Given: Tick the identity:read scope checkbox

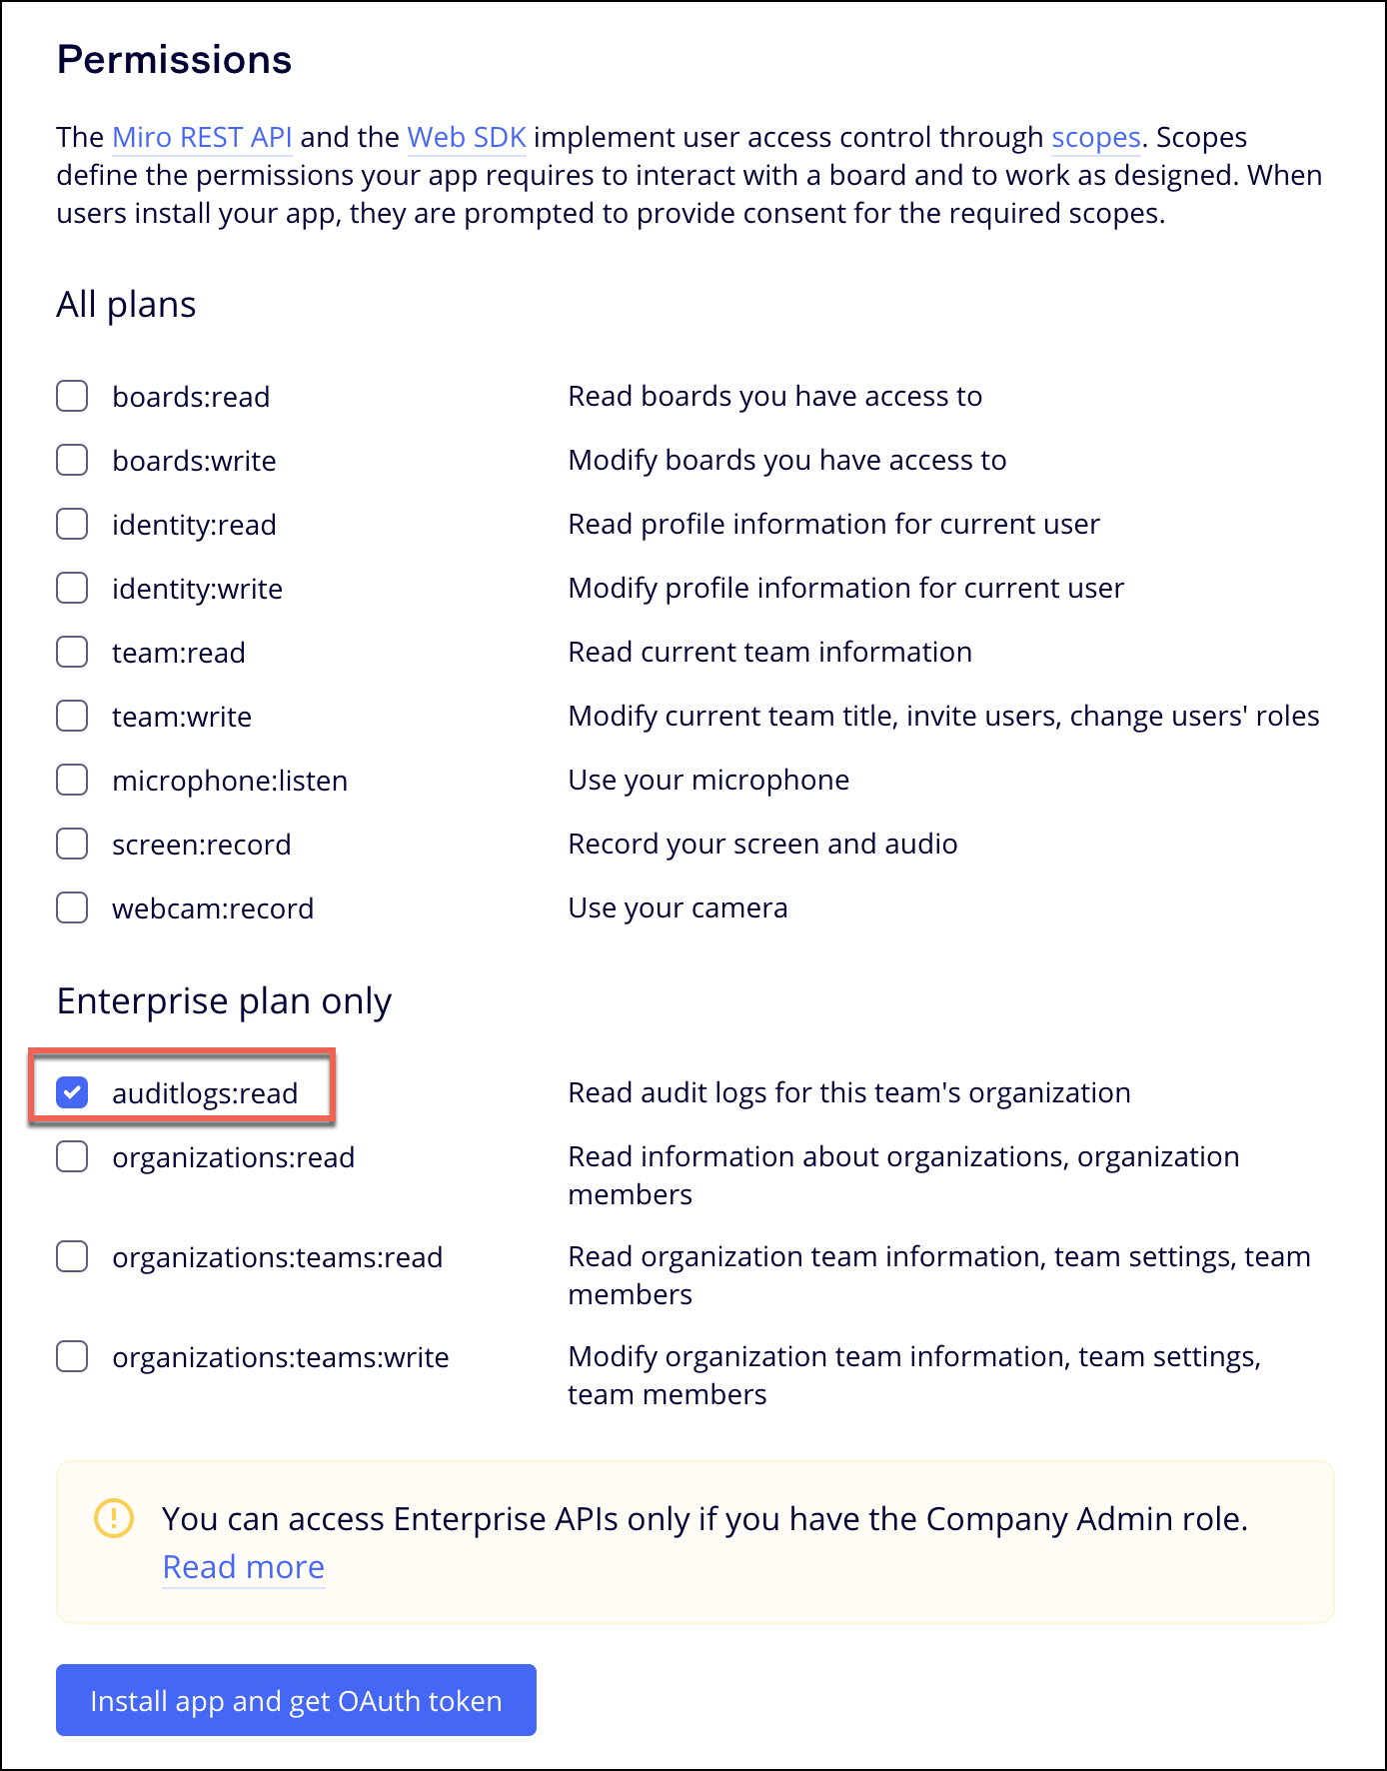Looking at the screenshot, I should [72, 525].
